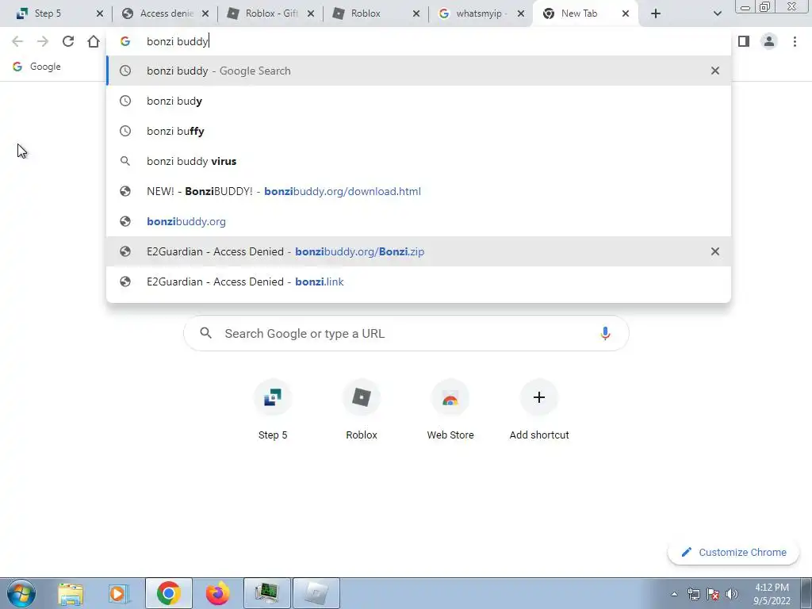
Task: Open the network tray icon
Action: tap(693, 594)
